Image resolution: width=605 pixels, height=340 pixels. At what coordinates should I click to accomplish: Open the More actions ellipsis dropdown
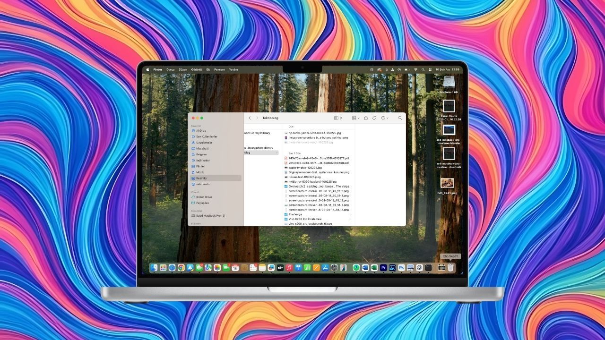(384, 118)
